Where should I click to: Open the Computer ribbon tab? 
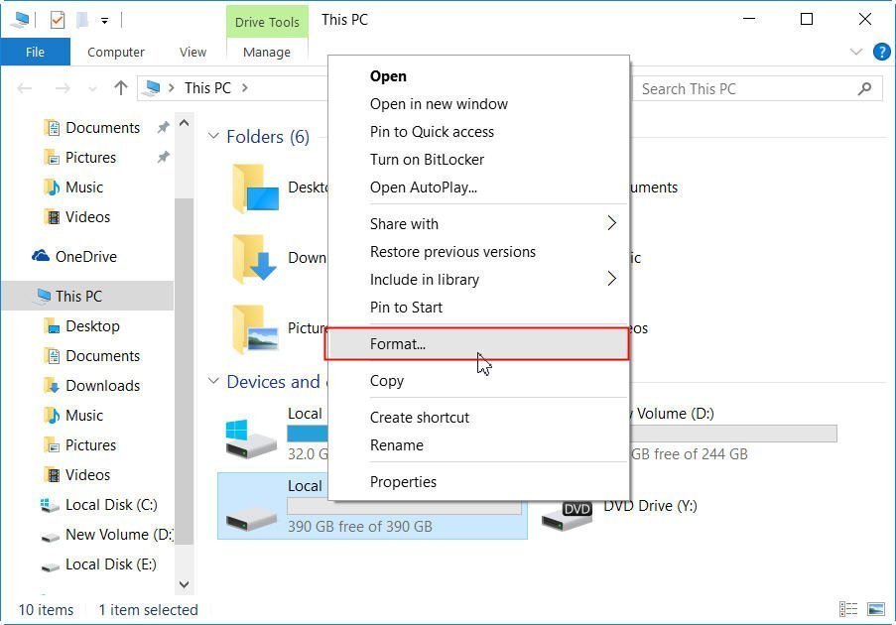pos(116,52)
